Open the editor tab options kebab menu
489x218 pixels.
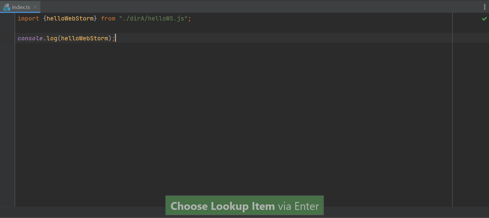click(485, 7)
